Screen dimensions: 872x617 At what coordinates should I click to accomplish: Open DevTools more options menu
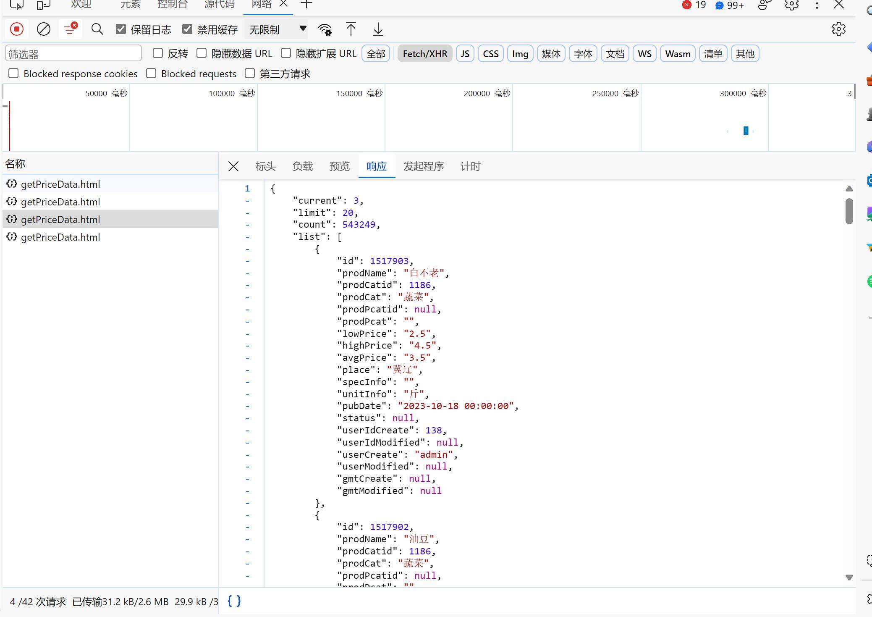[817, 5]
